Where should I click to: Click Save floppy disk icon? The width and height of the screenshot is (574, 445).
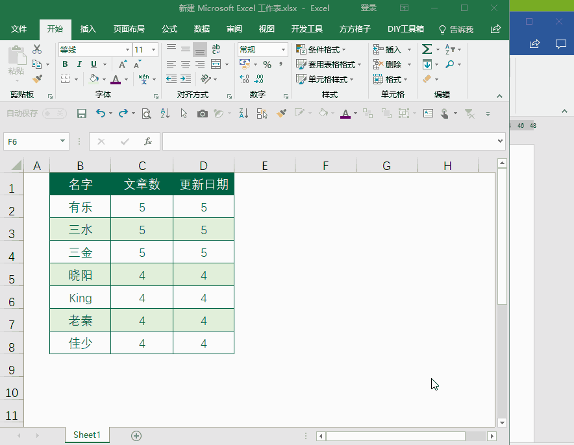(x=82, y=114)
